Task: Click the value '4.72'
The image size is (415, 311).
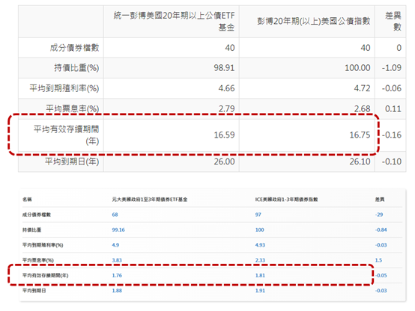Action: pos(362,88)
